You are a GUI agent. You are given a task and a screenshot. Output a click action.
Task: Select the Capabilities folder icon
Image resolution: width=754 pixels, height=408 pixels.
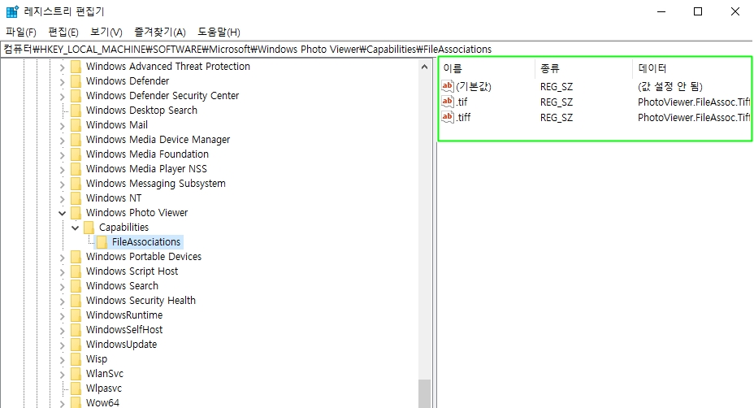point(89,227)
